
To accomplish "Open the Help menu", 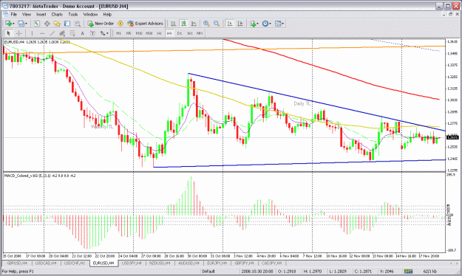I will coord(107,14).
